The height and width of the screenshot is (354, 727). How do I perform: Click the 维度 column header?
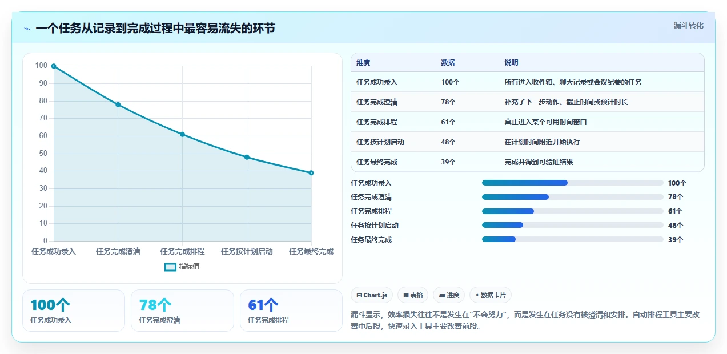click(363, 63)
